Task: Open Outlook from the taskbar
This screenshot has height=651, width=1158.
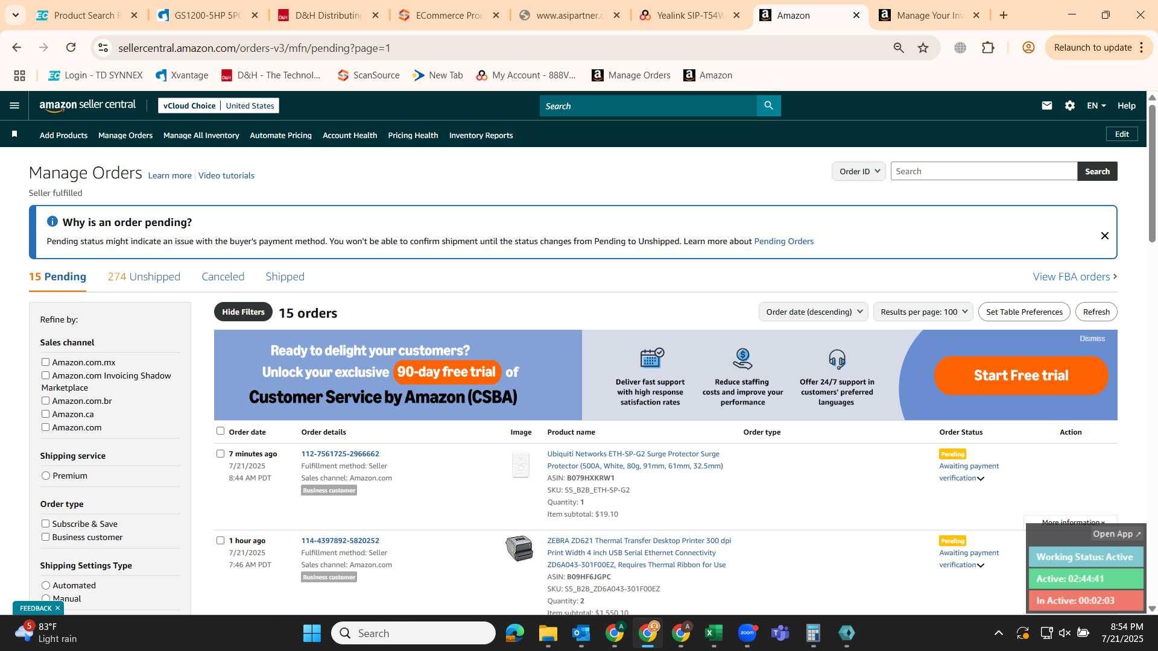Action: click(581, 633)
